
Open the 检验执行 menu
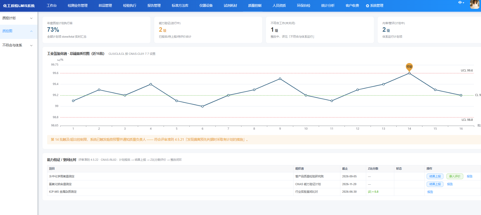click(x=130, y=5)
